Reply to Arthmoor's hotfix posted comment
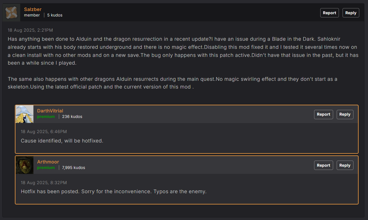This screenshot has height=220, width=368. pyautogui.click(x=345, y=165)
